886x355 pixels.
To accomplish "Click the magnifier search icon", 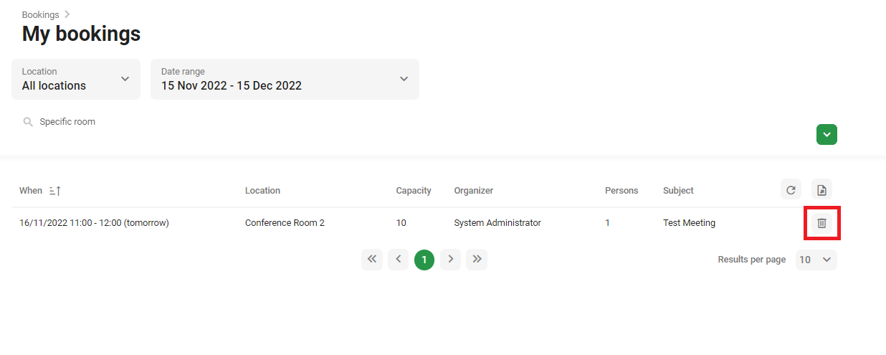I will click(x=28, y=122).
